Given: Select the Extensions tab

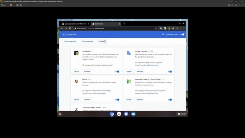Looking at the screenshot, I should [x=106, y=24].
